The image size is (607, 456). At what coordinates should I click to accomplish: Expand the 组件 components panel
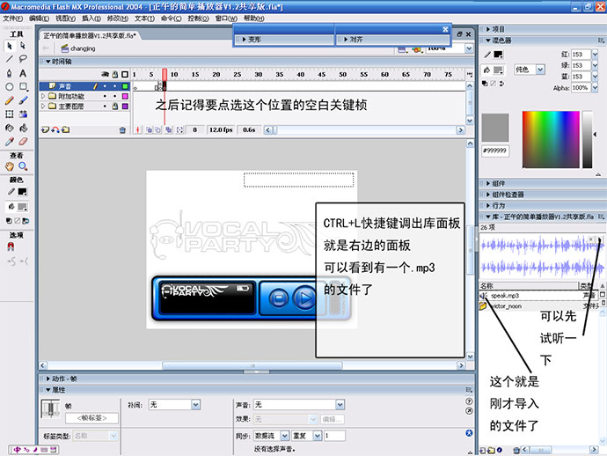tap(487, 183)
